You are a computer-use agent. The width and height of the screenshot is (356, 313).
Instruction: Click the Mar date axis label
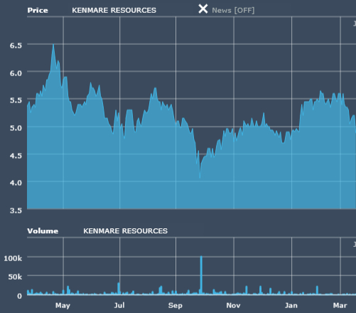tap(340, 305)
